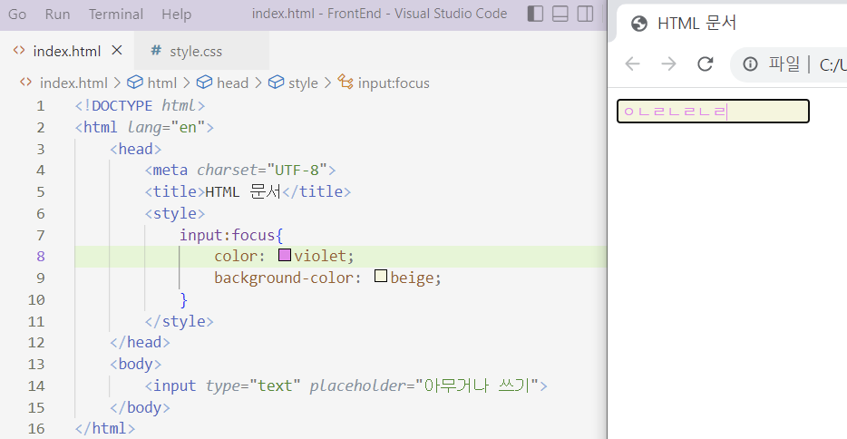Go back in the browser

click(633, 64)
